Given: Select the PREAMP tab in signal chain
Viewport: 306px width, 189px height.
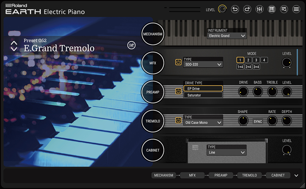Looking at the screenshot, I should coord(221,175).
